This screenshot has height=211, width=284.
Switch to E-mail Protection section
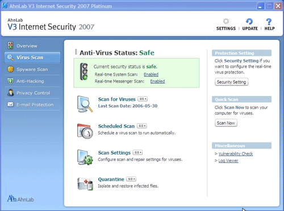tap(32, 105)
